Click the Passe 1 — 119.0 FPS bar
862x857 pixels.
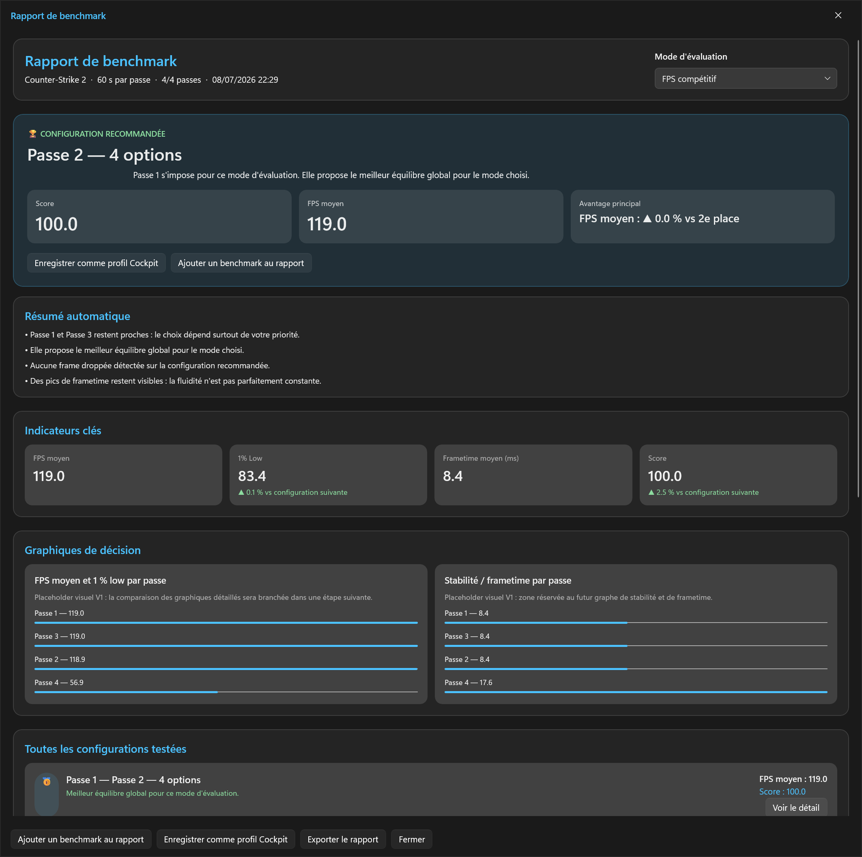[x=226, y=622]
